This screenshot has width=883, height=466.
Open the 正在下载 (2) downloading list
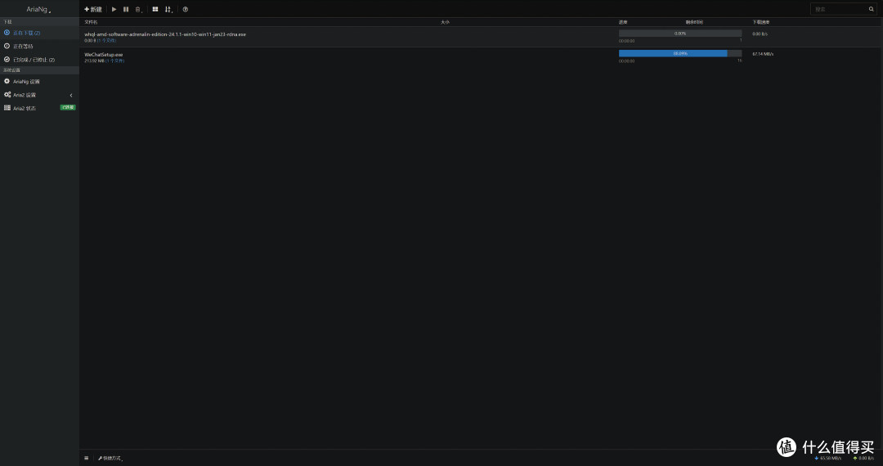(39, 33)
